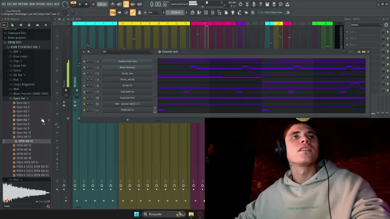This screenshot has height=219, width=390.
Task: Open help question mark icon
Action: [261, 4]
